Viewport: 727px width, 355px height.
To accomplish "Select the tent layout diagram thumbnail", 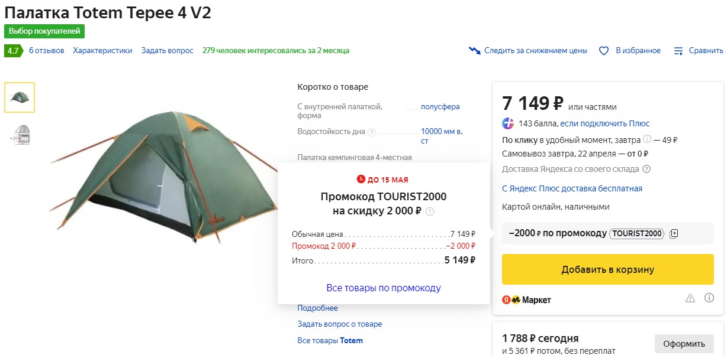I will pyautogui.click(x=20, y=135).
